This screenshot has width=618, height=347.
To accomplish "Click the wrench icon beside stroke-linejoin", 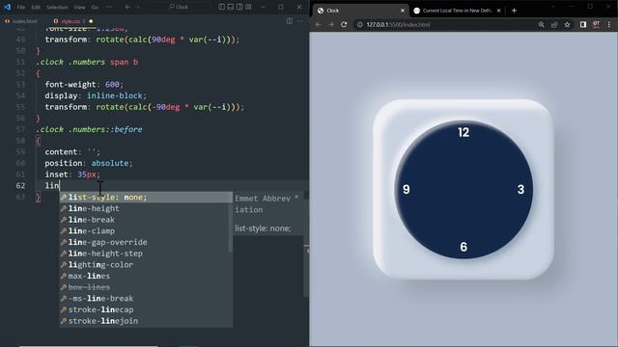I will click(64, 321).
